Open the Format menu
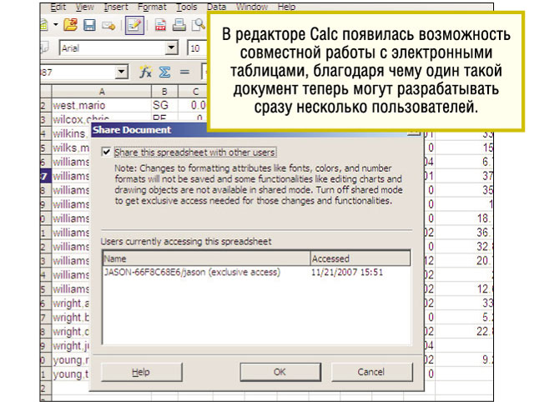This screenshot has width=534, height=402. [152, 7]
